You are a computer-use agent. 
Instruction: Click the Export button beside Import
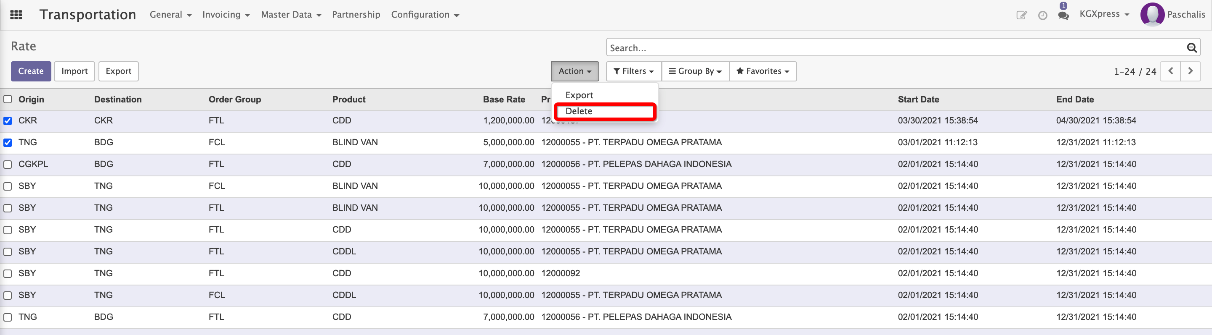pyautogui.click(x=119, y=71)
